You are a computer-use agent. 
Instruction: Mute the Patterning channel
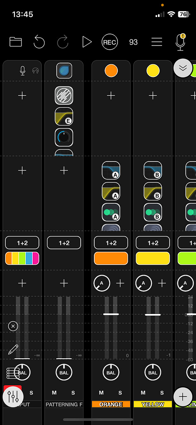pyautogui.click(x=55, y=393)
